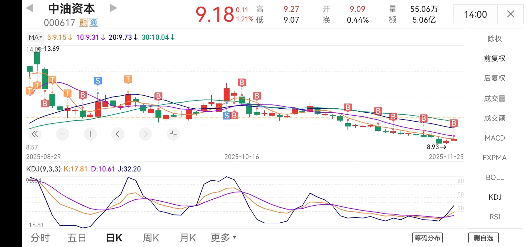Screen dimensions: 527x247
Task: Click 删自选 to remove from watchlist
Action: 484,238
